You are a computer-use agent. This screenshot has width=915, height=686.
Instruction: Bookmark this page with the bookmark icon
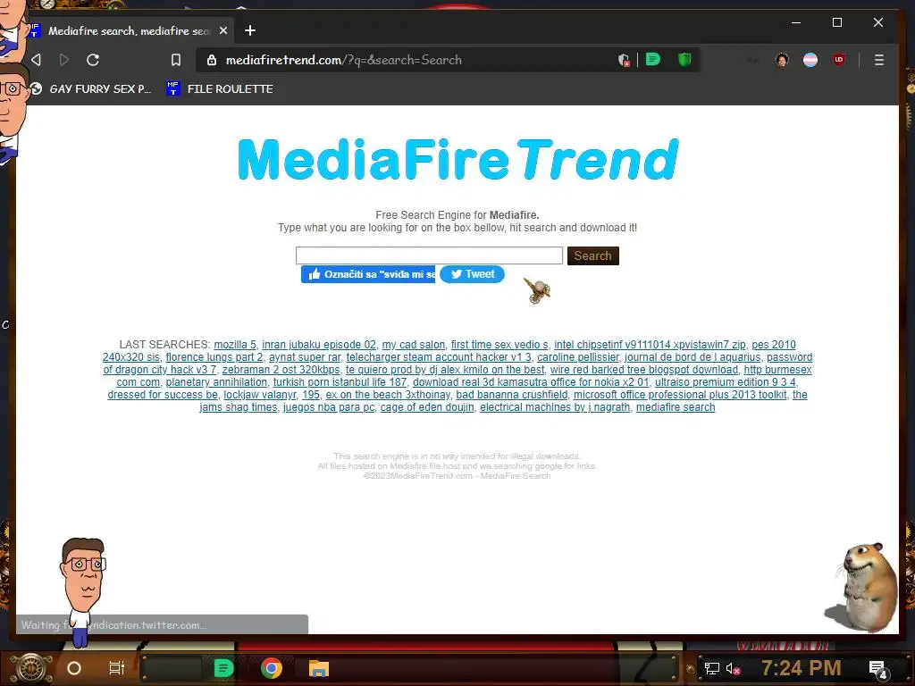176,60
